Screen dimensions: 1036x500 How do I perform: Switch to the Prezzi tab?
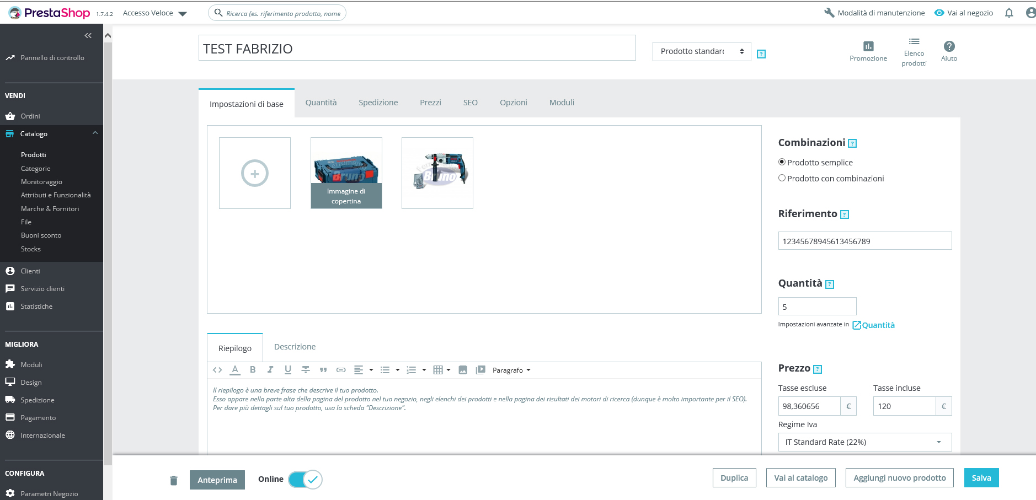click(x=430, y=103)
